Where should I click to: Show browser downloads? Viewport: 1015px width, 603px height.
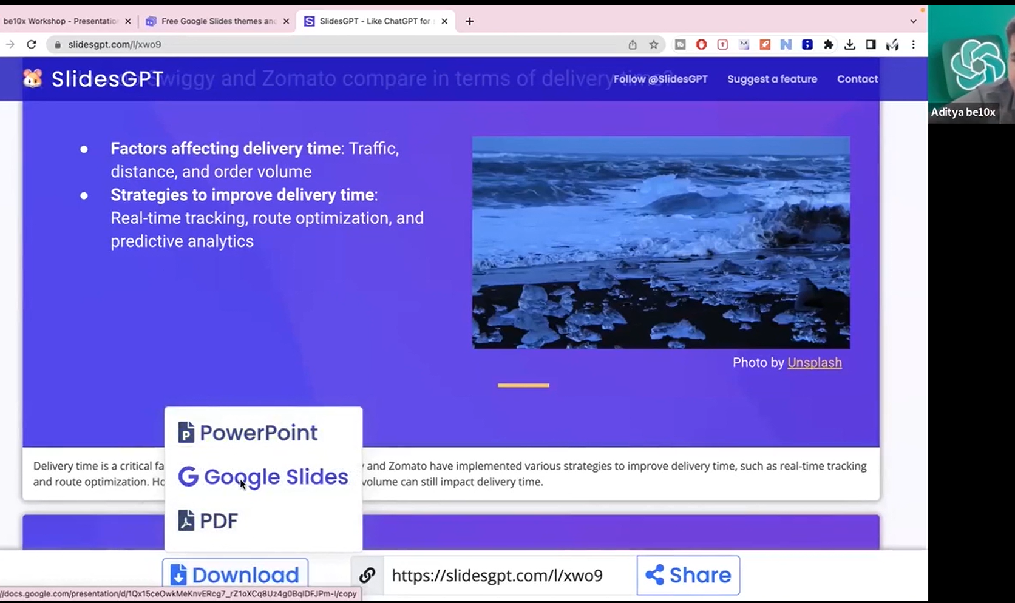click(x=849, y=44)
